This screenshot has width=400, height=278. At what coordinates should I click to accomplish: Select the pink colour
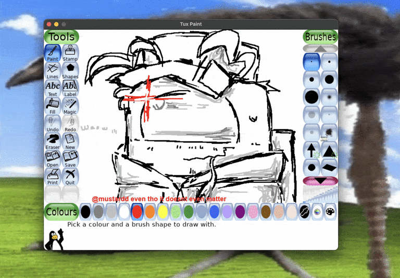pos(253,212)
